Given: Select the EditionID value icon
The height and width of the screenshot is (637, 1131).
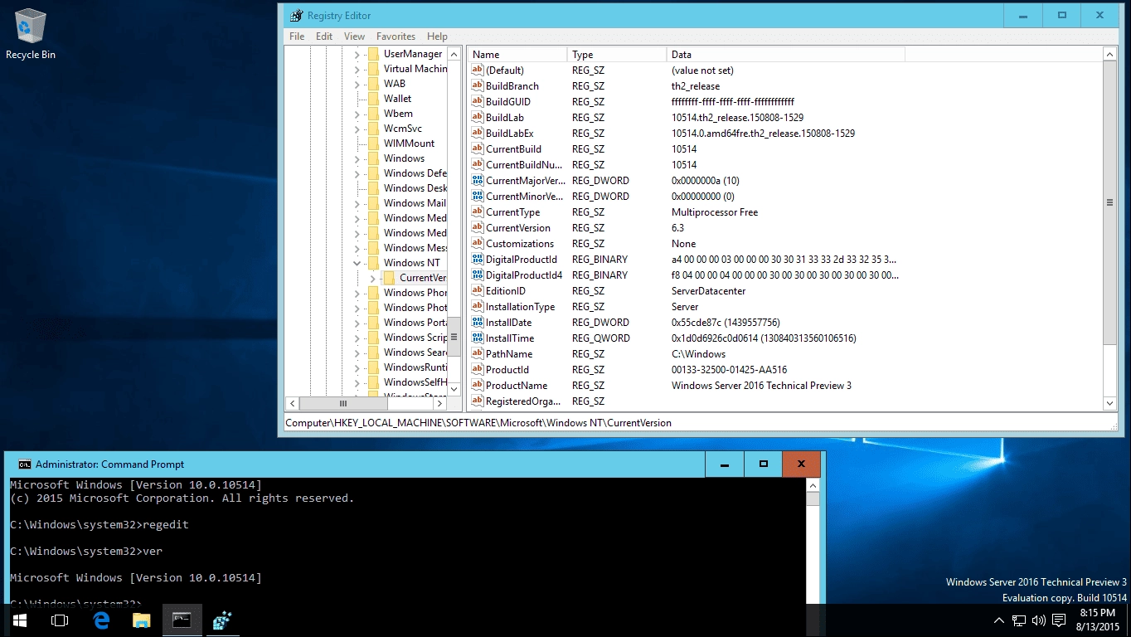Looking at the screenshot, I should [478, 291].
